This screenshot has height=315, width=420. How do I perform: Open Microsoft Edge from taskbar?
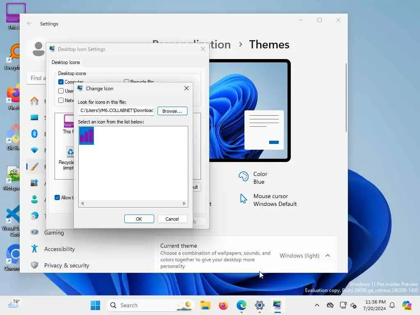point(241,305)
